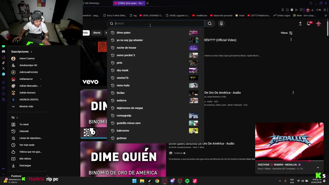Open the Filtros filter options
Viewport: 329px width, 185px height.
(287, 33)
